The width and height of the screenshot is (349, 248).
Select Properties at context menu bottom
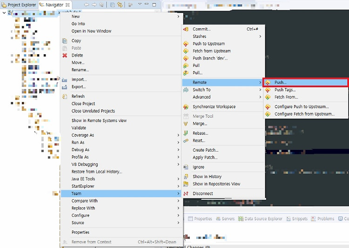81,232
